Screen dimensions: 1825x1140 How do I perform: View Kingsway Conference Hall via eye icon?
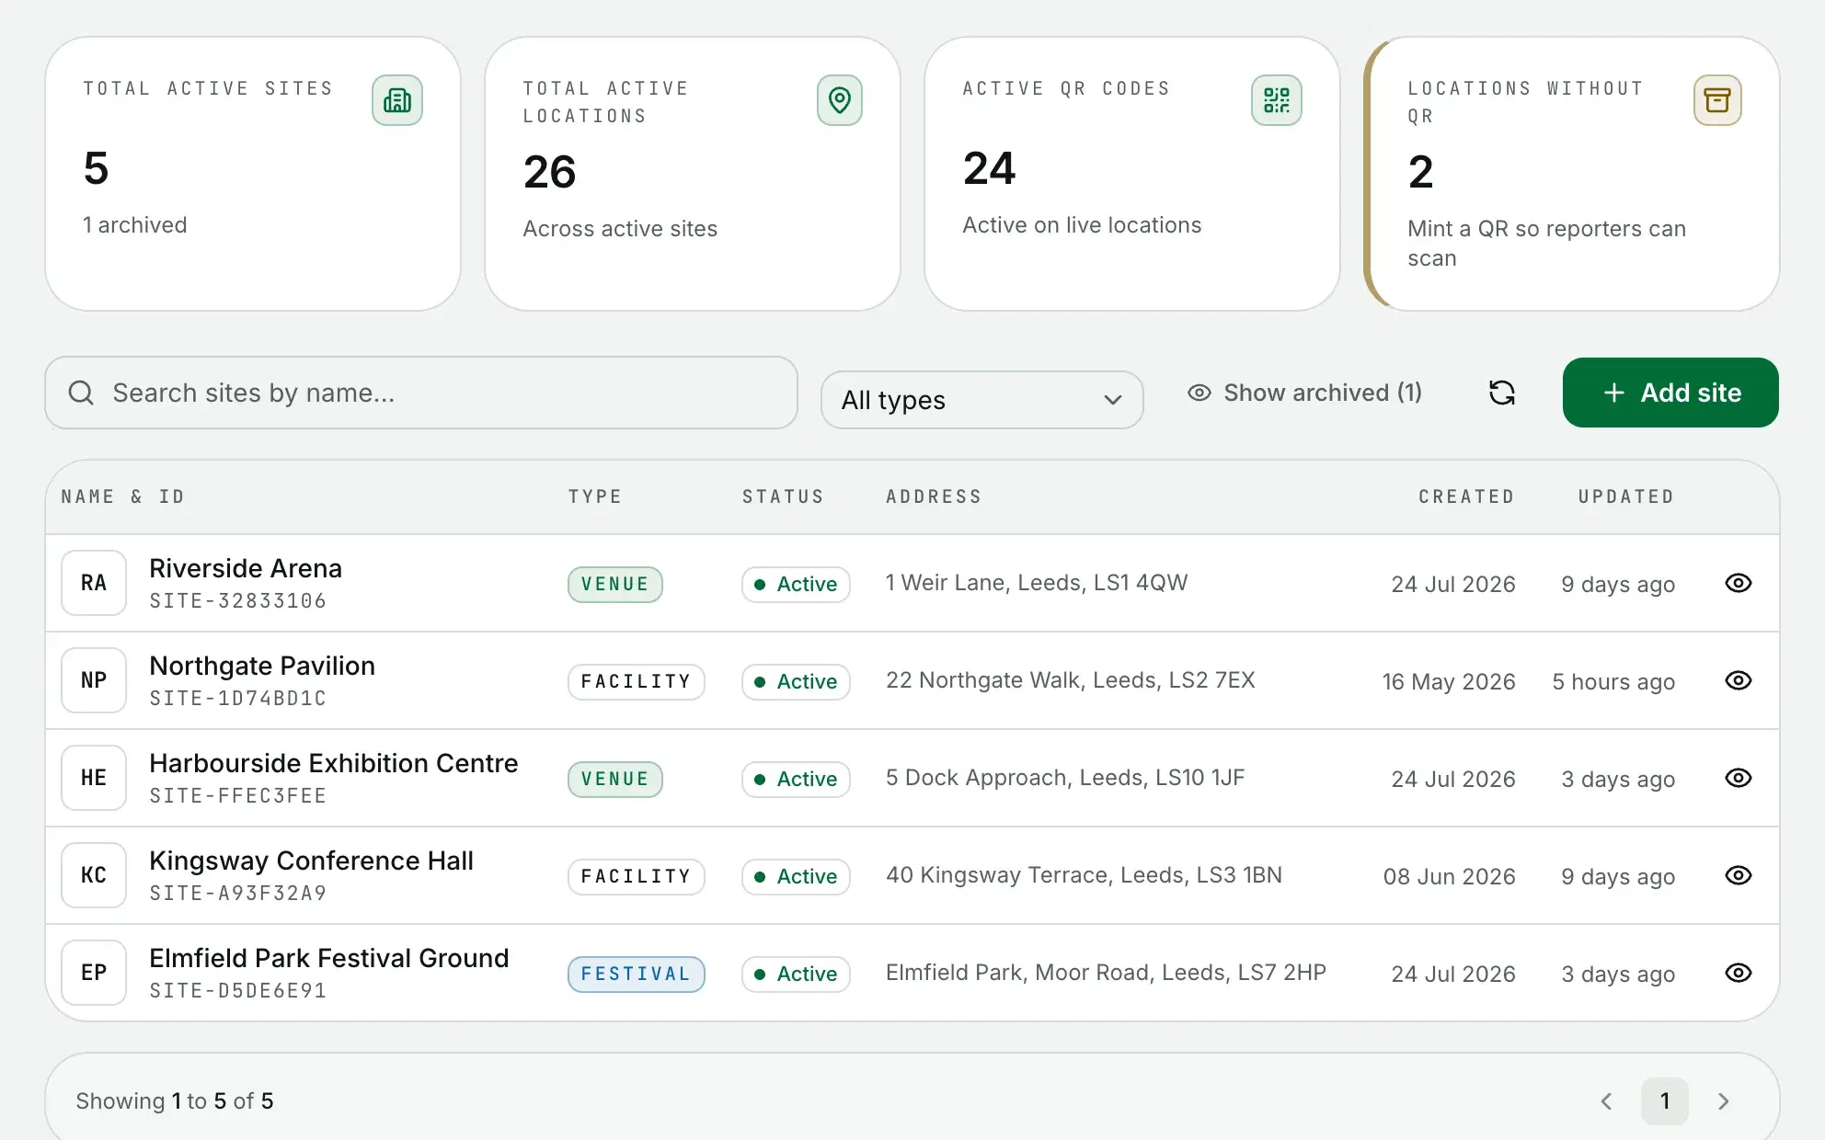(x=1739, y=875)
